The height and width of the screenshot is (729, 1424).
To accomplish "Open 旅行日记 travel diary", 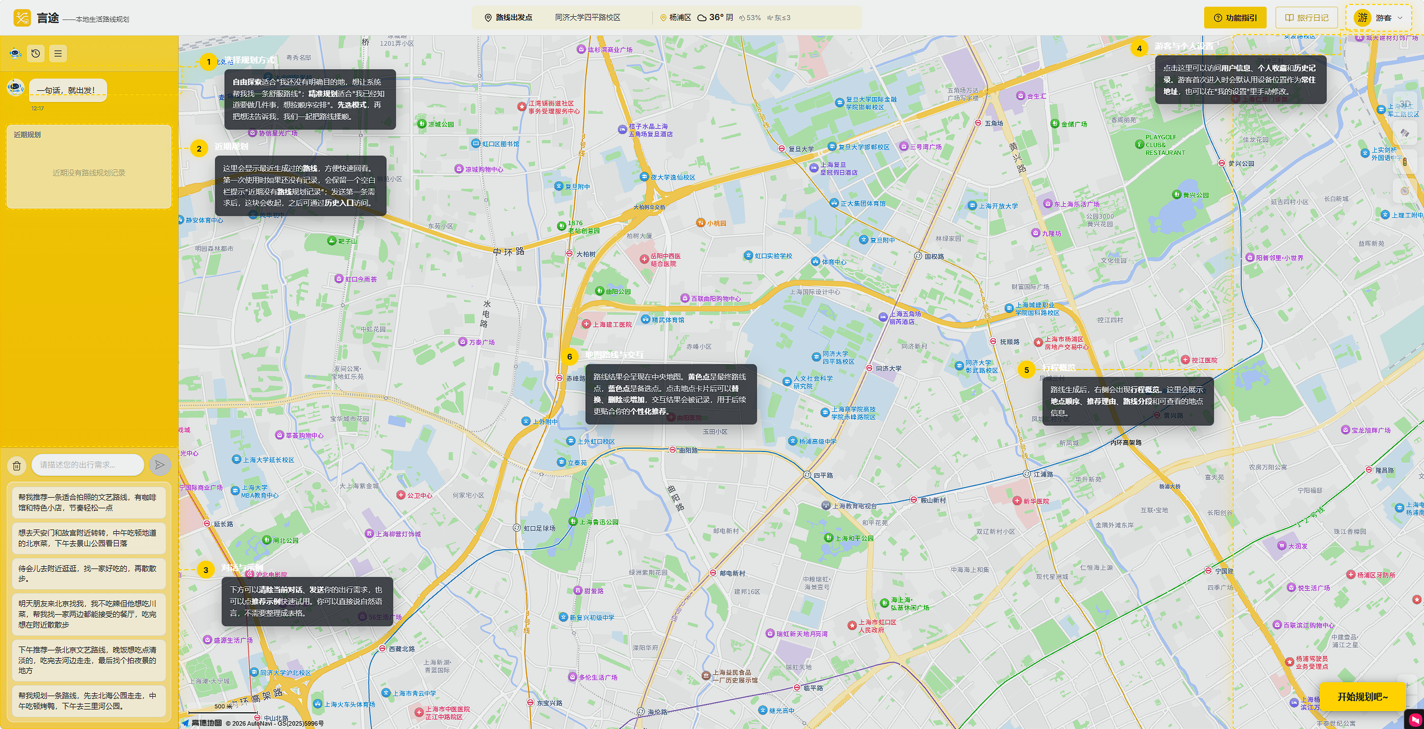I will point(1306,18).
